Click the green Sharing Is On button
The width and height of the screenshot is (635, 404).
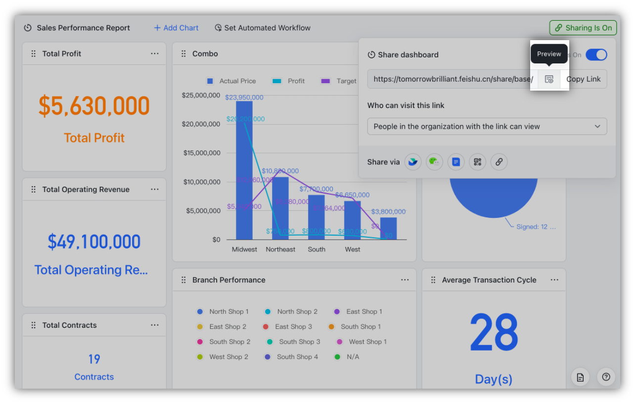583,28
